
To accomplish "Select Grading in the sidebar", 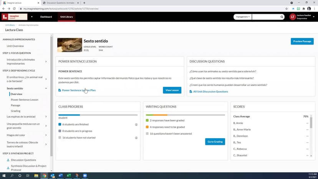I will tap(16, 111).
